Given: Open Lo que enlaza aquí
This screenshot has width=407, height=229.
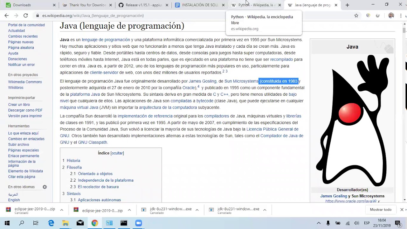Looking at the screenshot, I should pos(24,133).
